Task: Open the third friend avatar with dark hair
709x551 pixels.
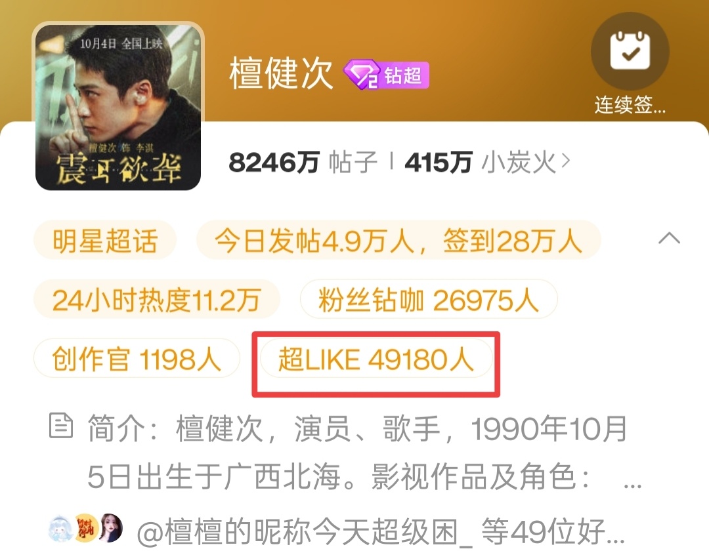Action: (111, 527)
